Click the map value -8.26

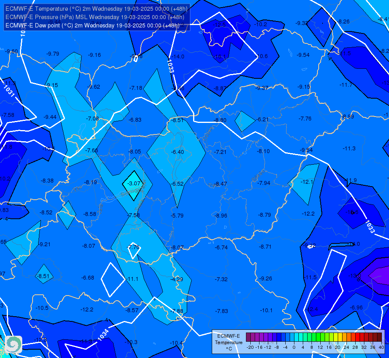[343, 21]
